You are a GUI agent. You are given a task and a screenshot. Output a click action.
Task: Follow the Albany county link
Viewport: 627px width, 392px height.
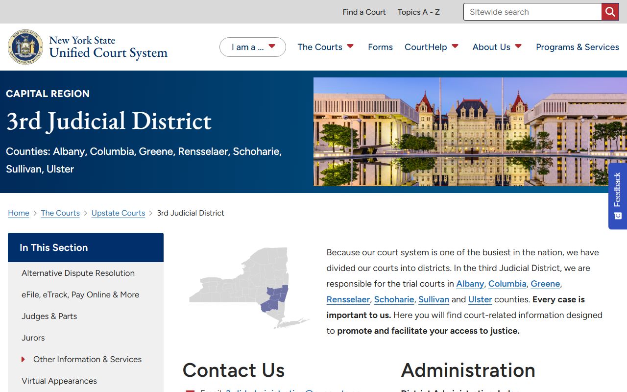click(470, 284)
